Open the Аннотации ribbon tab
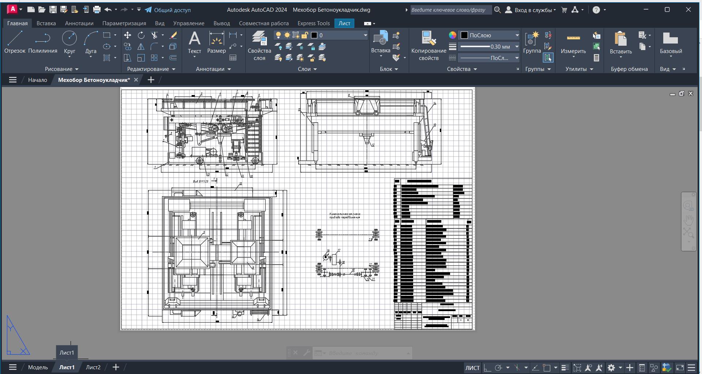Image resolution: width=702 pixels, height=374 pixels. tap(79, 23)
